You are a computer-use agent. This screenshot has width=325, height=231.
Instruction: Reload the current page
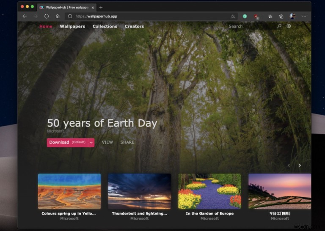[47, 16]
